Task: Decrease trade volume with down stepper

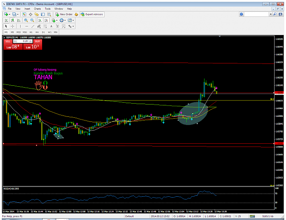Action: (x=15, y=41)
